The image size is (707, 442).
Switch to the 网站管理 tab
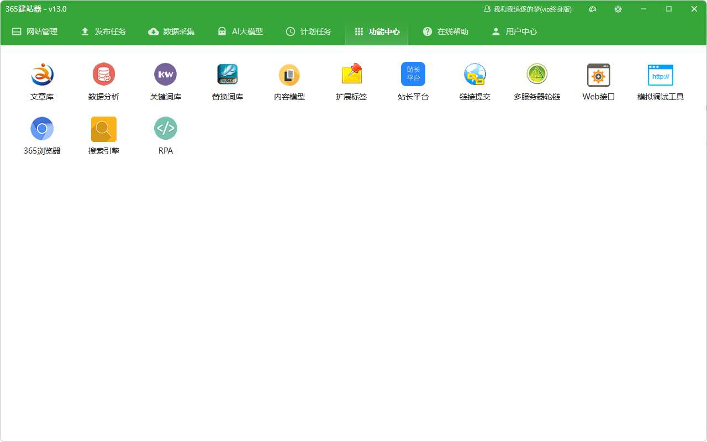[35, 31]
